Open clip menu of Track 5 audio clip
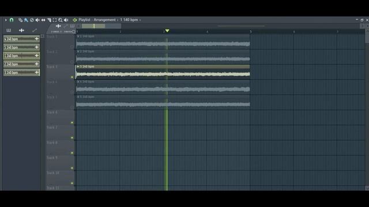The height and width of the screenshot is (207, 369). pyautogui.click(x=78, y=97)
